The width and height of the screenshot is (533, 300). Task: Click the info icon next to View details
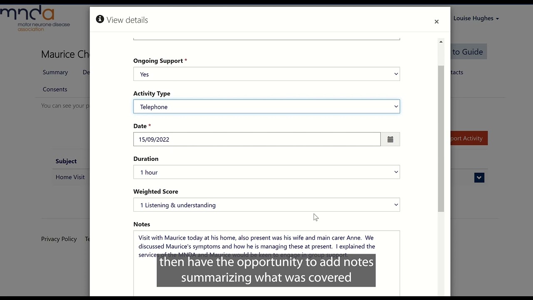(x=100, y=19)
